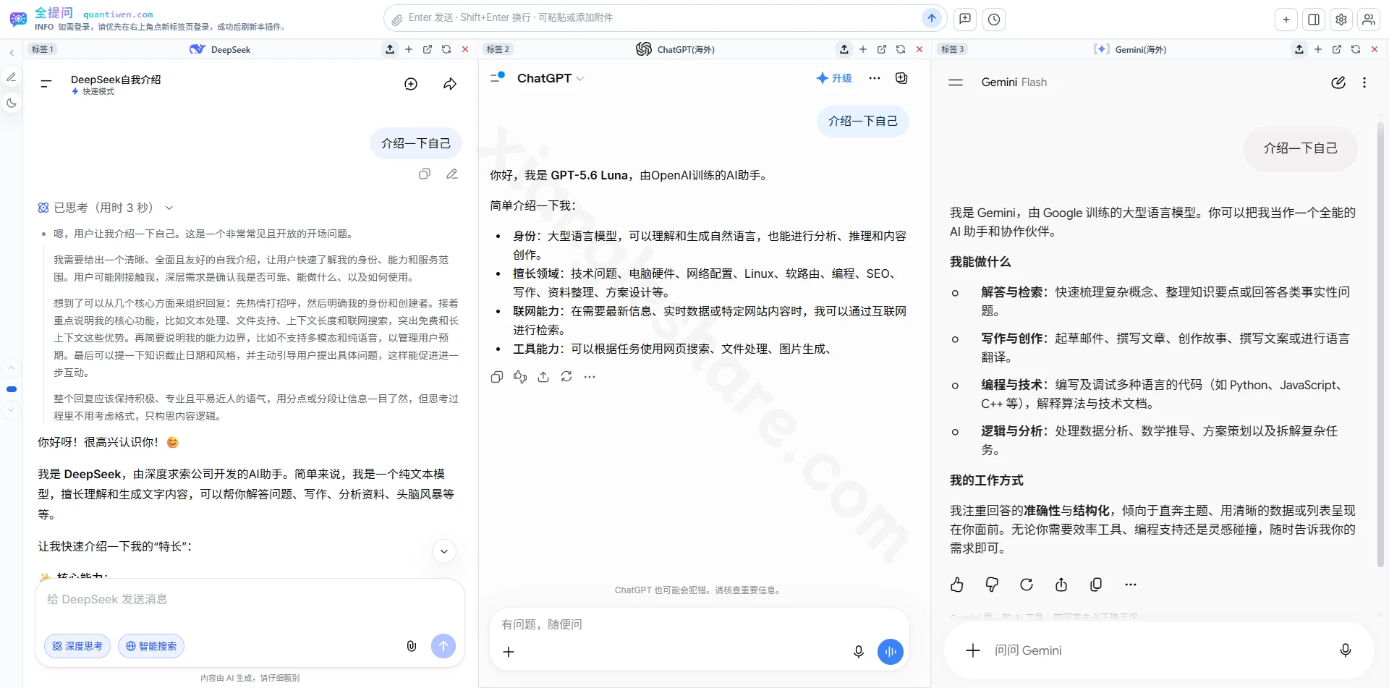Start a new Gemini chat
1389x688 pixels.
(1338, 82)
